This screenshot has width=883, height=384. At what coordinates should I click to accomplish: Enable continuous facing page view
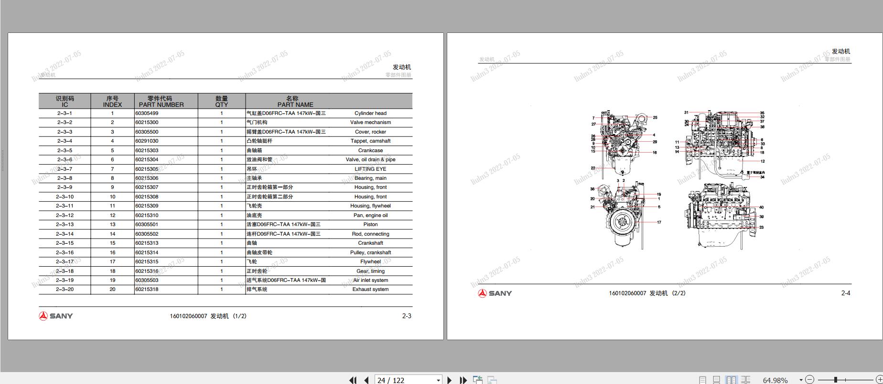[x=745, y=380]
